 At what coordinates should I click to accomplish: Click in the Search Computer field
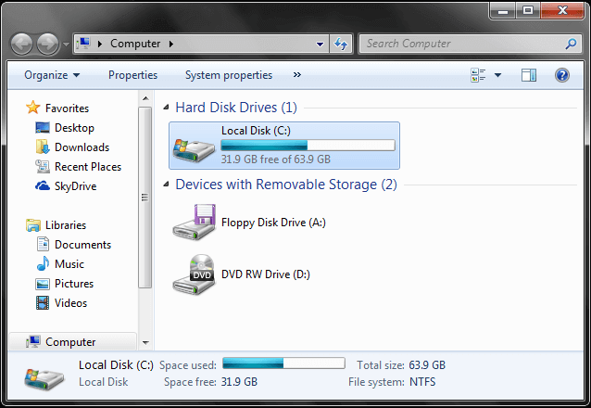click(x=463, y=44)
